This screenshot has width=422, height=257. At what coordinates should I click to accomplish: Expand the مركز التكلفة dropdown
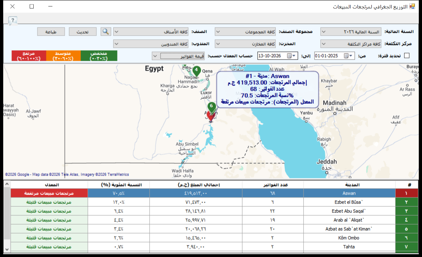pyautogui.click(x=351, y=44)
